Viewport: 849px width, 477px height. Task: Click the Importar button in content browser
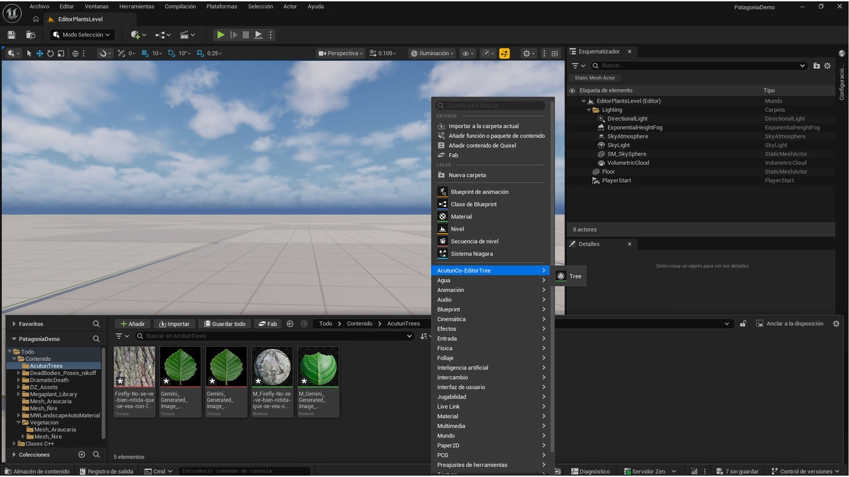point(173,324)
